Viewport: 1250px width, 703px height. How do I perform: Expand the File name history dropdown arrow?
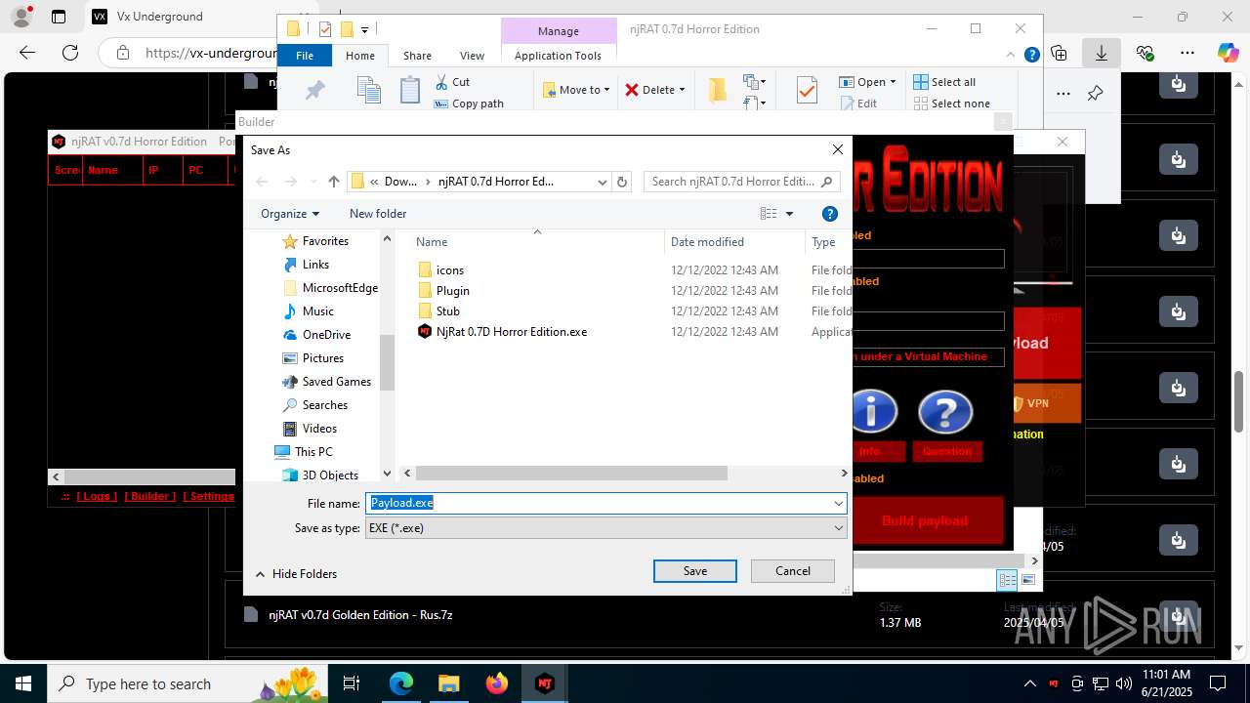pyautogui.click(x=838, y=503)
